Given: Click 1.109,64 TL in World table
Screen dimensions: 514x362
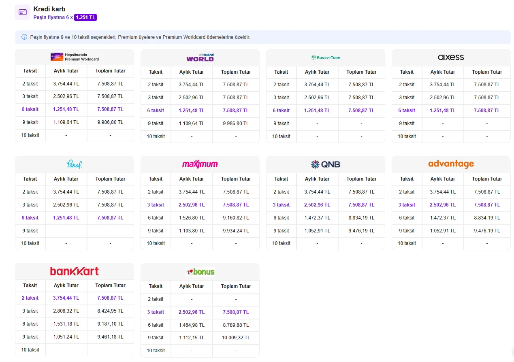Looking at the screenshot, I should tap(192, 124).
